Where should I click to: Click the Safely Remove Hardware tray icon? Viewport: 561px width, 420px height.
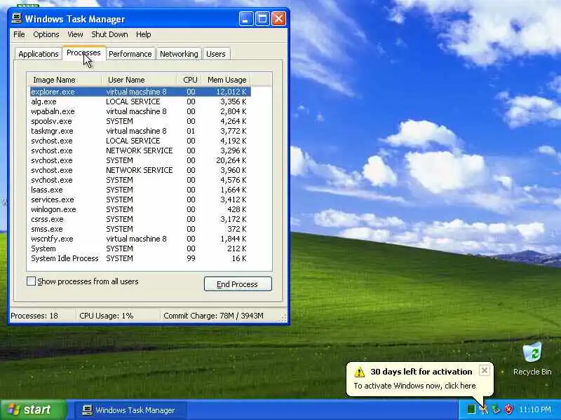496,409
